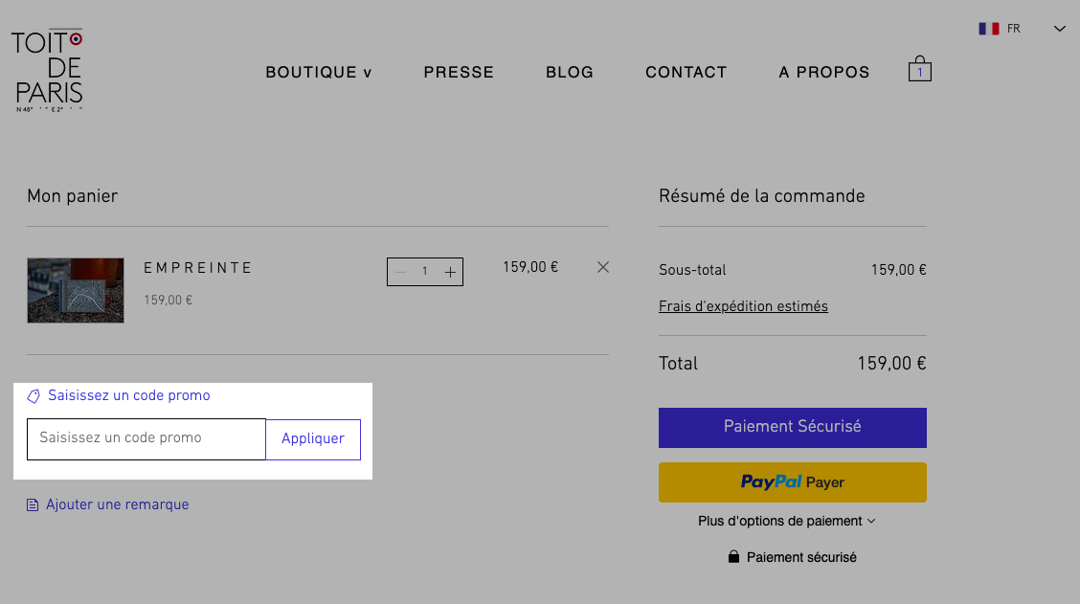Click the Toit de Paris logo
The height and width of the screenshot is (604, 1080).
pyautogui.click(x=47, y=70)
